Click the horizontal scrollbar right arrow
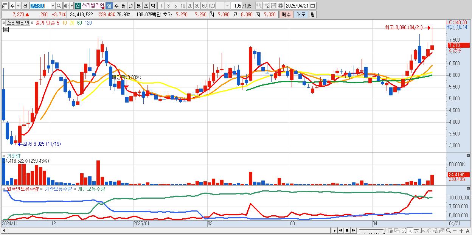 click(x=334, y=230)
